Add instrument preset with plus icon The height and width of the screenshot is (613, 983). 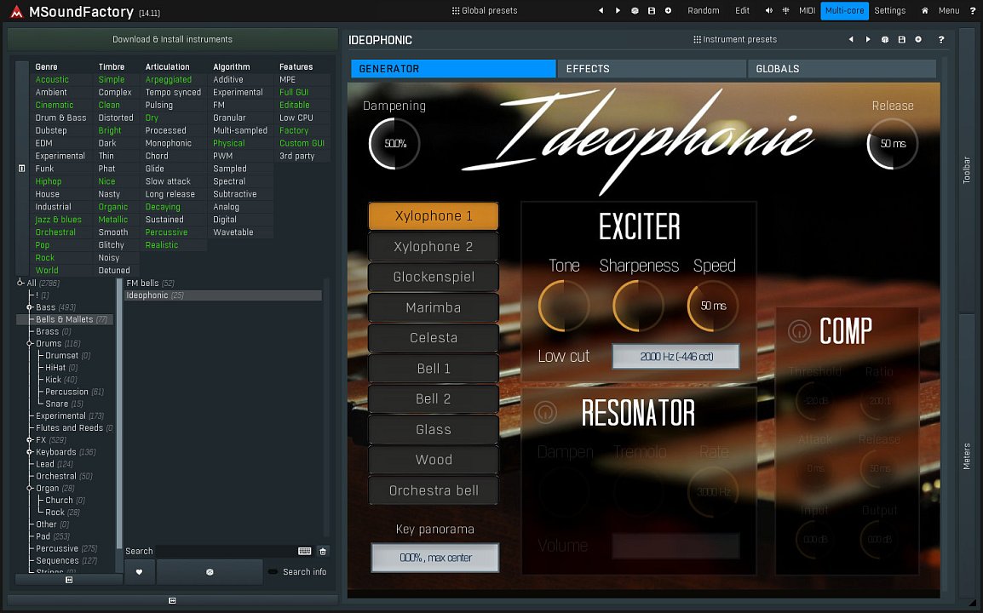coord(918,39)
